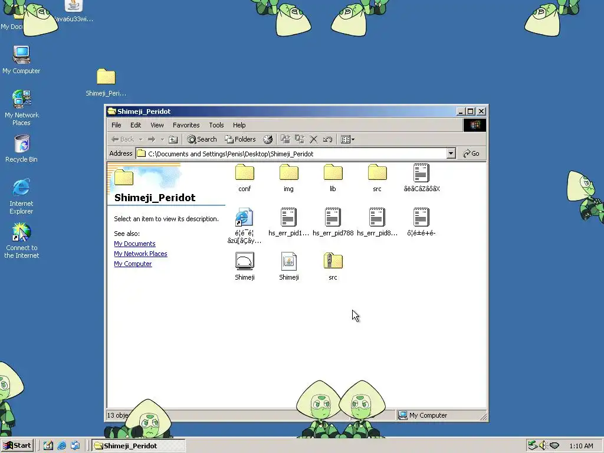This screenshot has width=604, height=453.
Task: Open the Favorites menu
Action: (x=186, y=125)
